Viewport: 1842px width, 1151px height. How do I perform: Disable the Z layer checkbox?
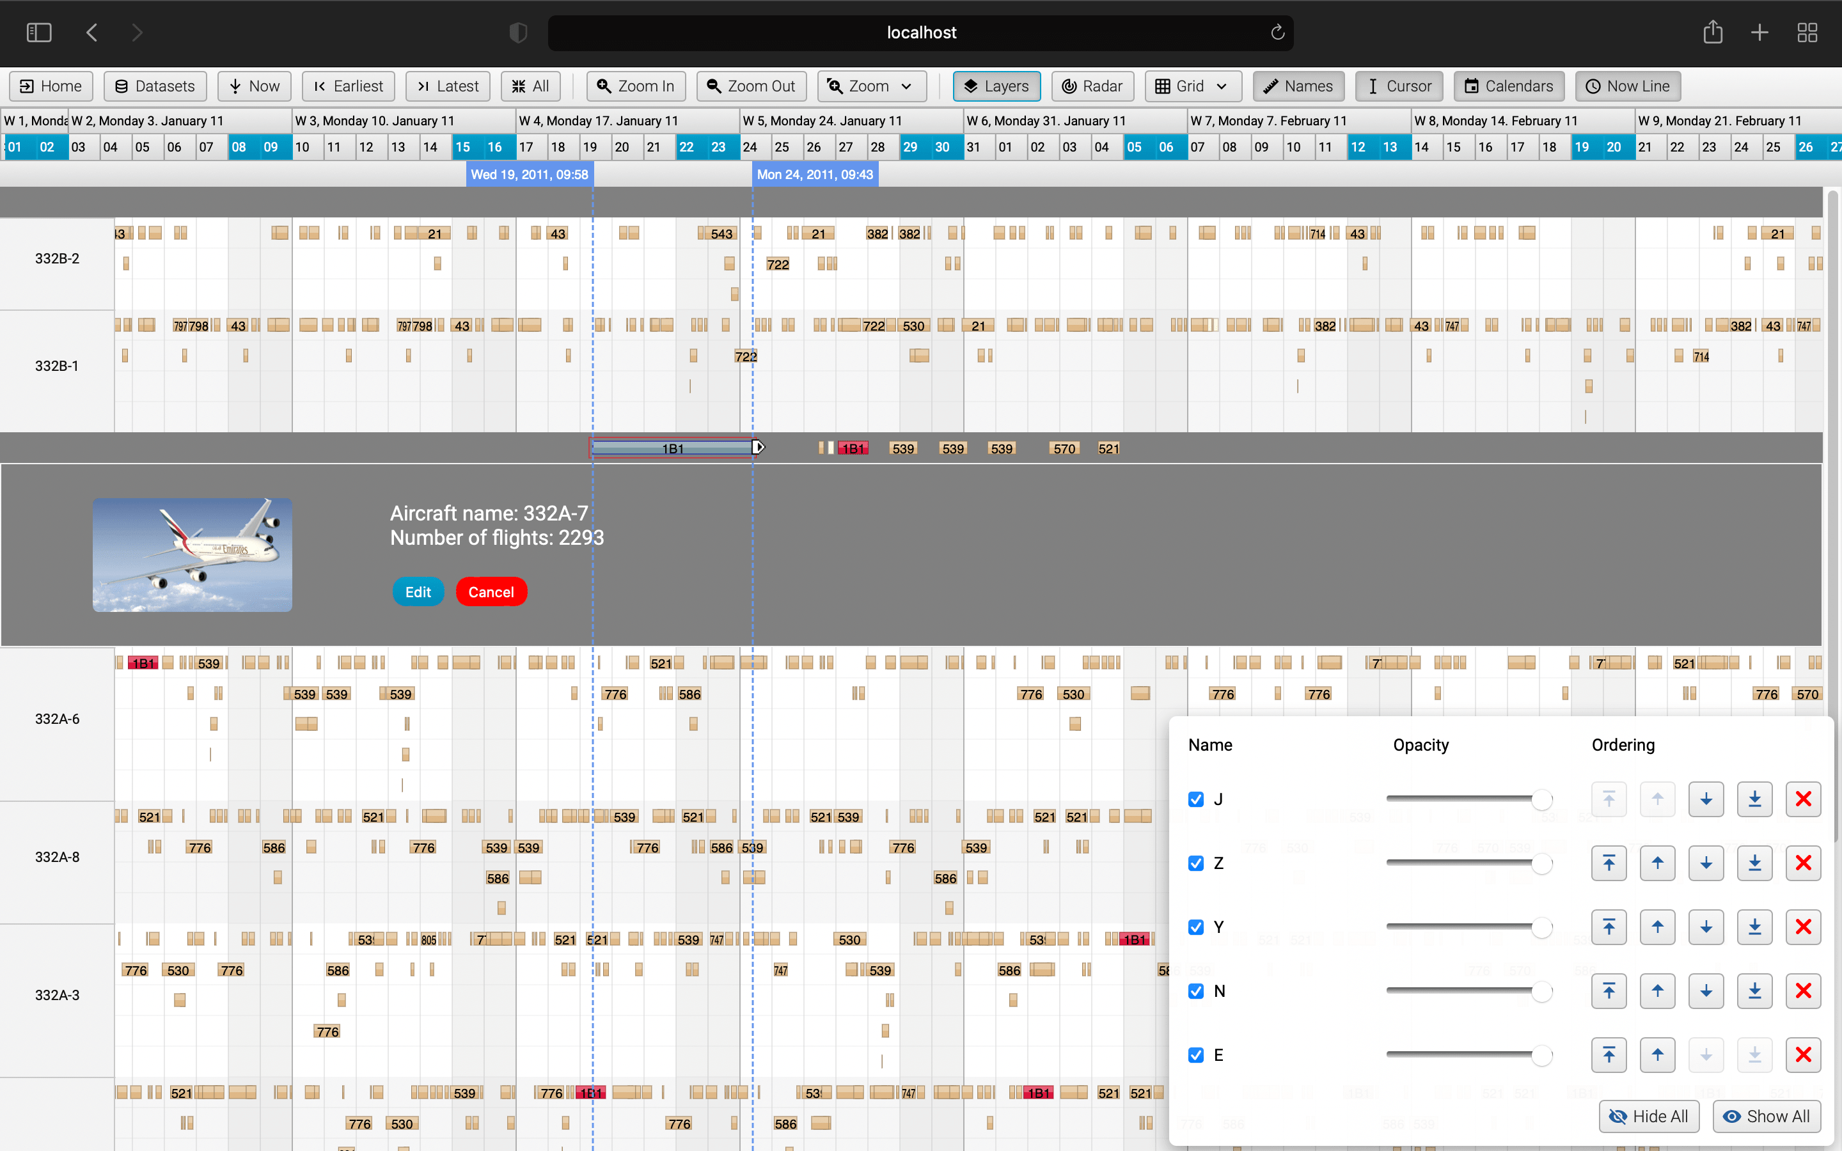(1195, 863)
